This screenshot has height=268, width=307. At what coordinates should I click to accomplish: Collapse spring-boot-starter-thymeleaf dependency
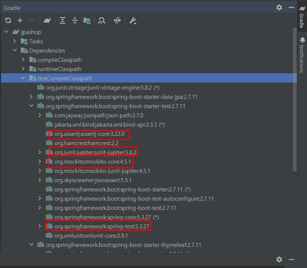click(x=31, y=245)
